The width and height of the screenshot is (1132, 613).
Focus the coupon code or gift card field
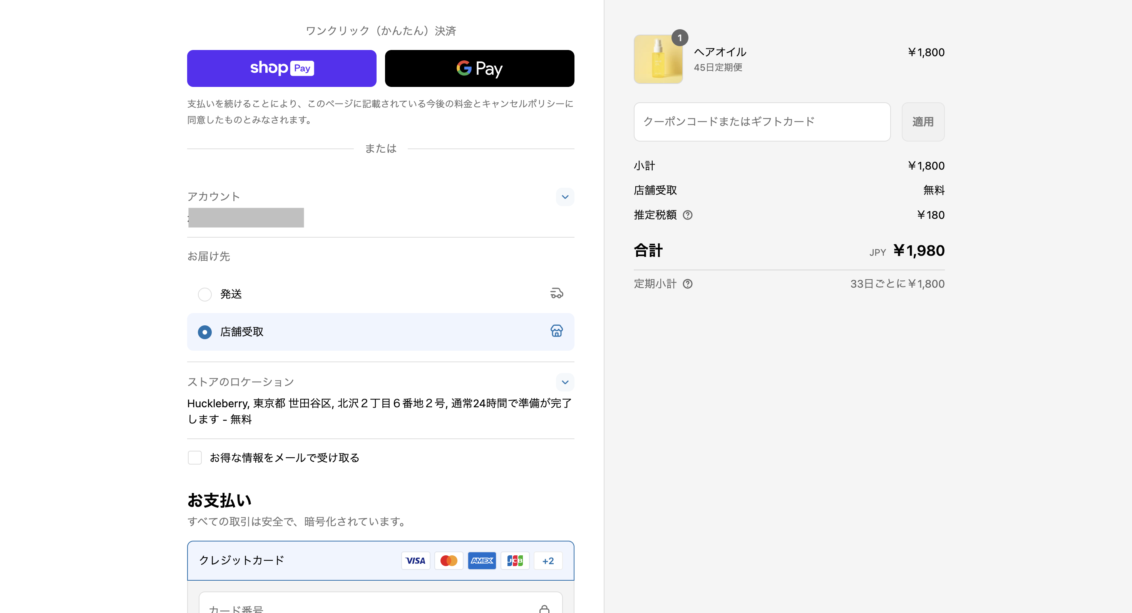(x=762, y=122)
